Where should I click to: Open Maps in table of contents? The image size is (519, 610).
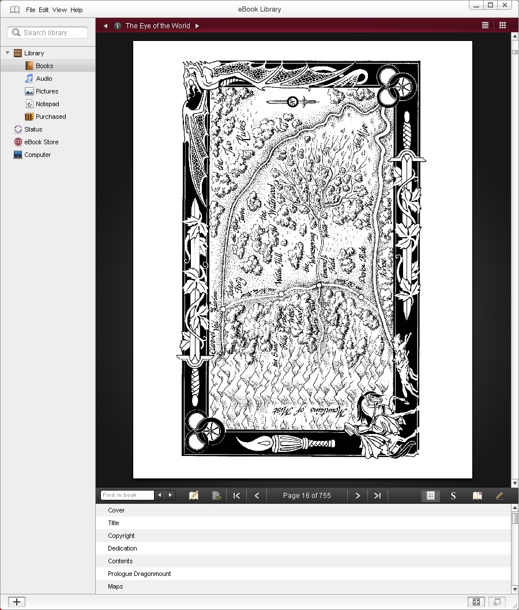pos(303,587)
